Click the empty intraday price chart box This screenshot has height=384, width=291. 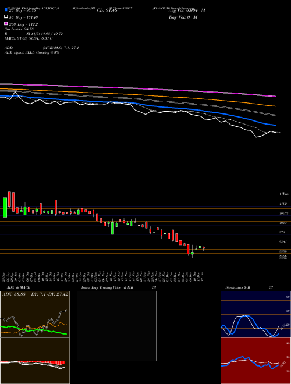coord(116,326)
